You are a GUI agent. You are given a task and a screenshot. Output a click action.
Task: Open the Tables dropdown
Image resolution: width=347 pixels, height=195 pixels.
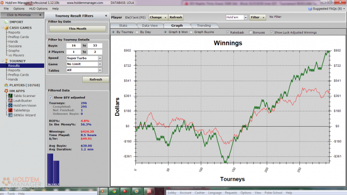pyautogui.click(x=100, y=70)
